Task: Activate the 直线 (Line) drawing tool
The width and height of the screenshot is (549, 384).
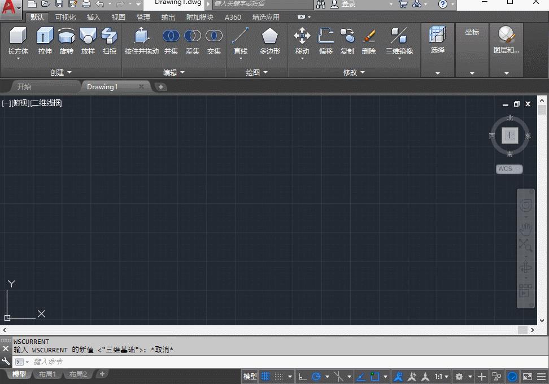Action: pos(241,41)
